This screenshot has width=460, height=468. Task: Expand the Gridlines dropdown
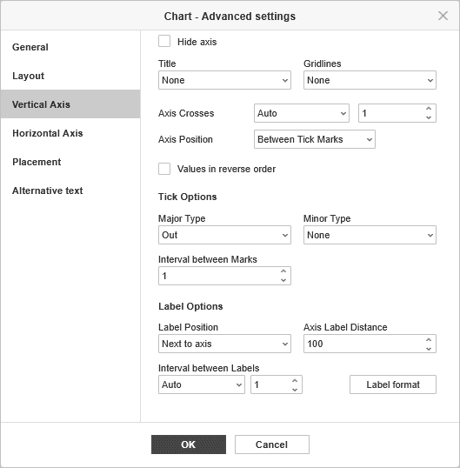click(x=370, y=80)
